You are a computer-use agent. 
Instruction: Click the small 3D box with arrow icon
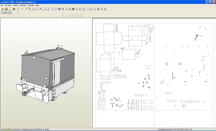77,9
